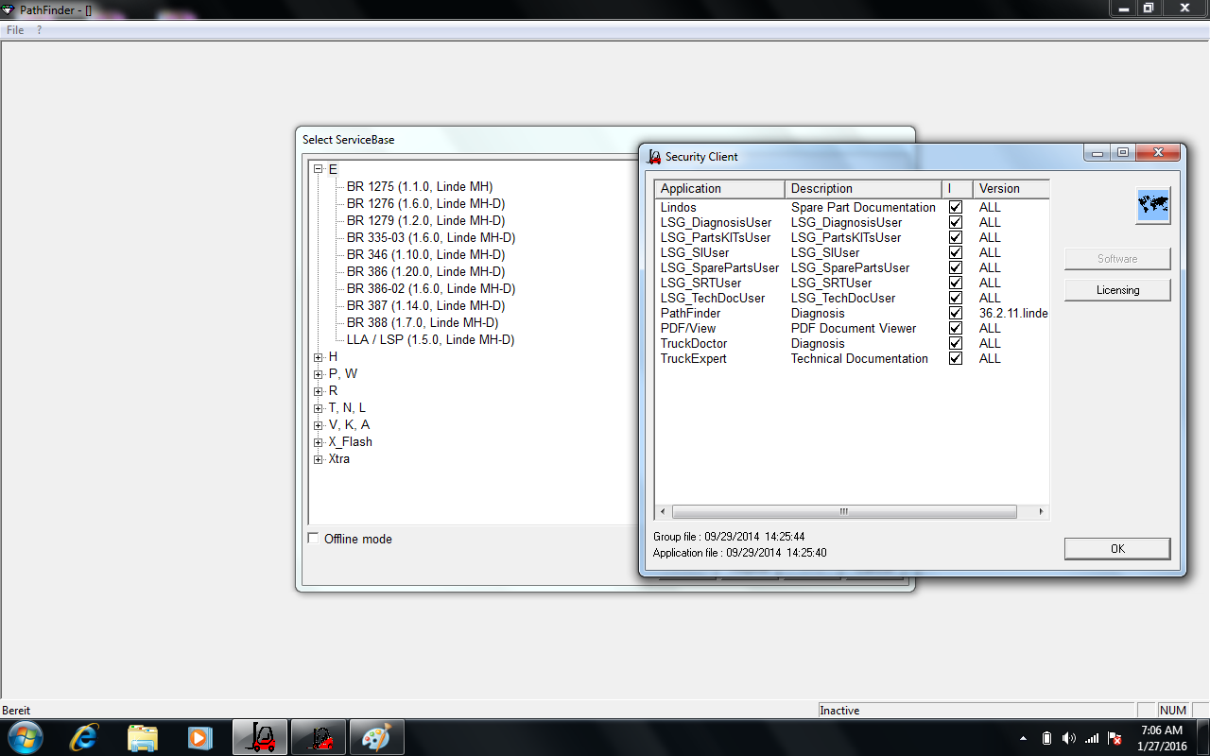The width and height of the screenshot is (1210, 756).
Task: Expand the X_Flash tree node
Action: [319, 442]
